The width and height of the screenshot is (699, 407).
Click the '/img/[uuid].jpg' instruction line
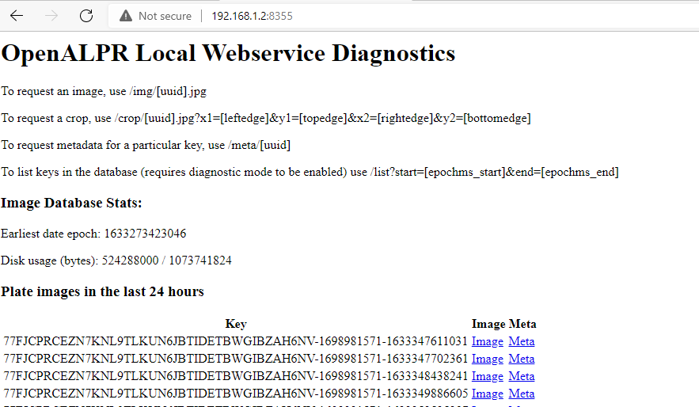point(104,91)
